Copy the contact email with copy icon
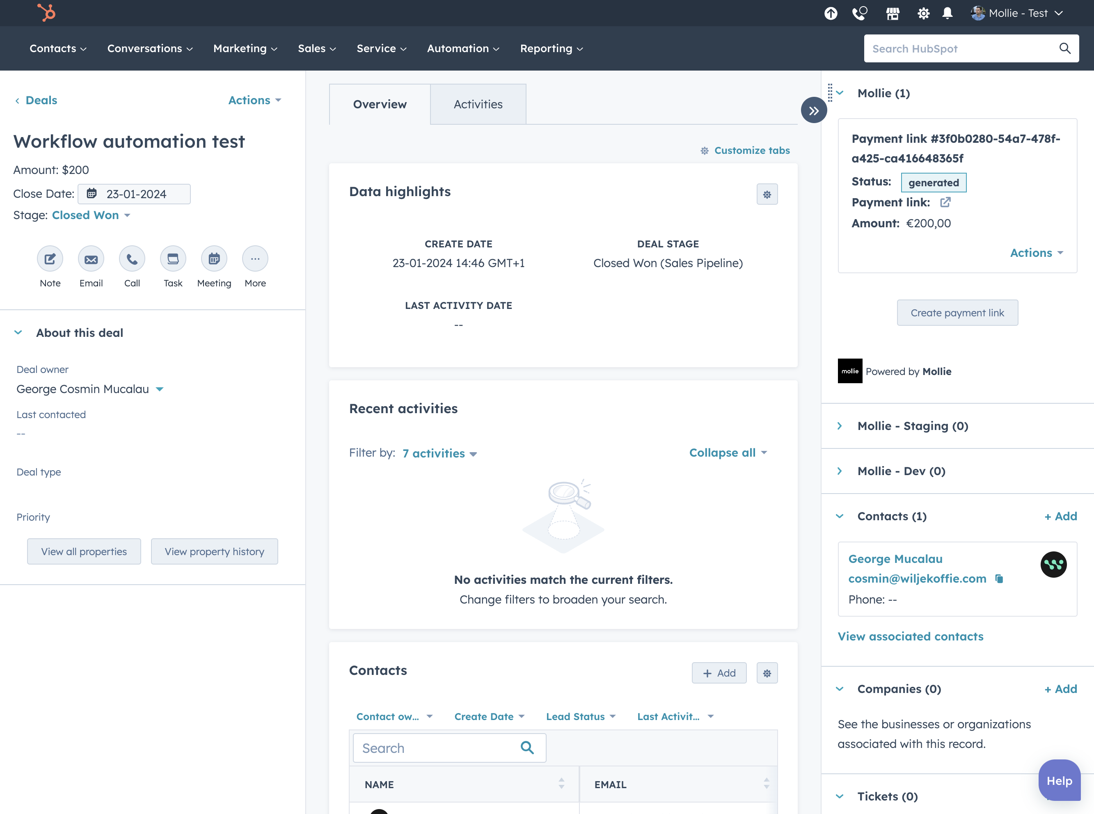Screen dimensions: 1094x814 999,578
